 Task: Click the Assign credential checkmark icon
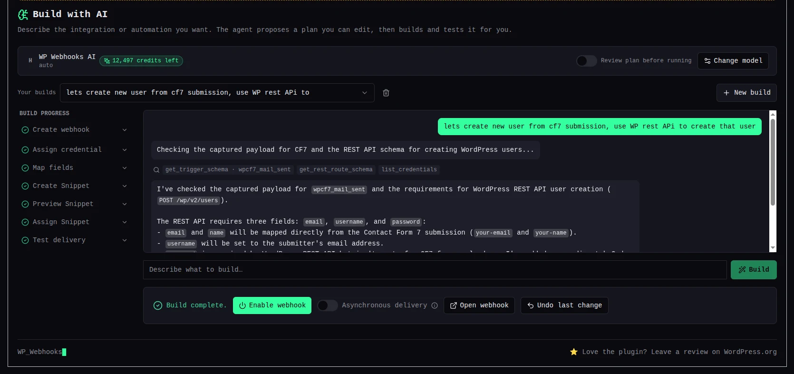[25, 150]
